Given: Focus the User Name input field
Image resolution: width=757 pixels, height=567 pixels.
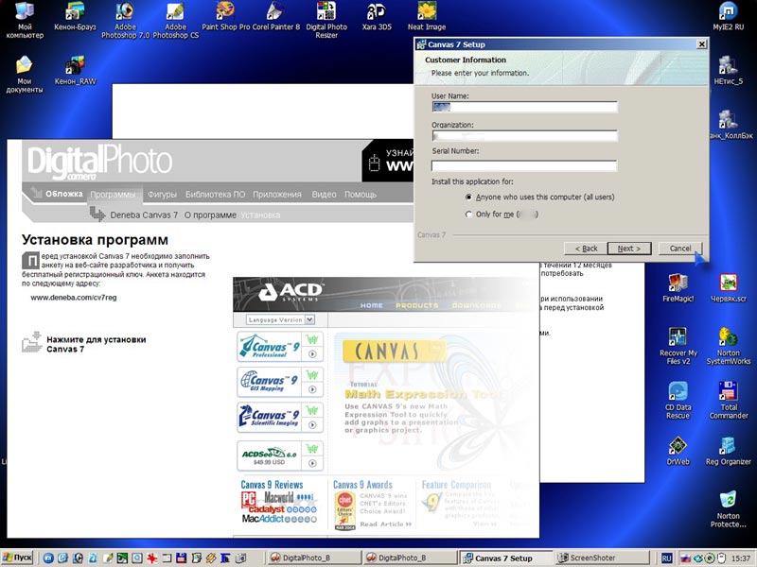Looking at the screenshot, I should [x=524, y=107].
